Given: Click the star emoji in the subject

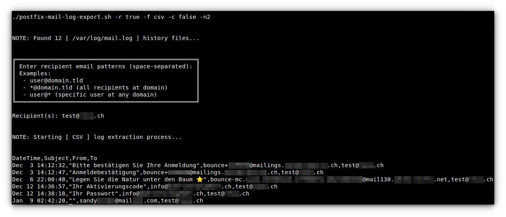Looking at the screenshot, I should point(199,179).
